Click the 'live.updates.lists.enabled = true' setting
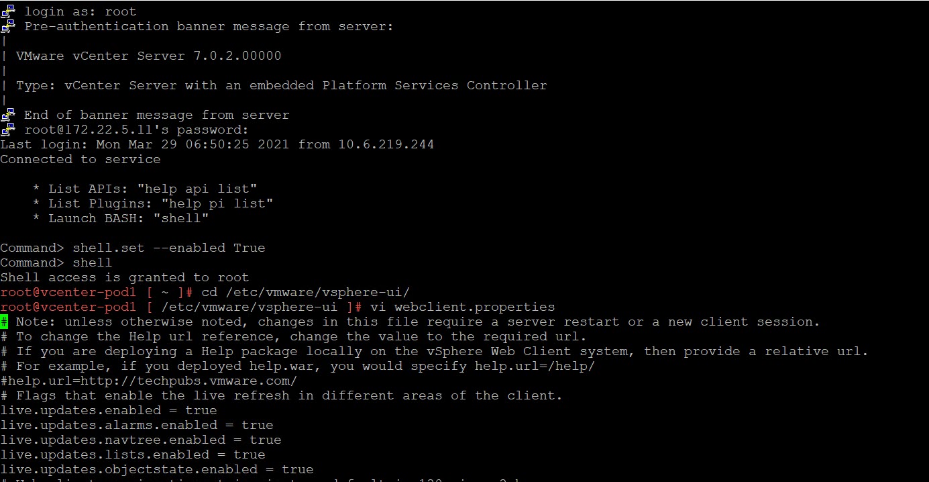The image size is (929, 482). pyautogui.click(x=132, y=454)
